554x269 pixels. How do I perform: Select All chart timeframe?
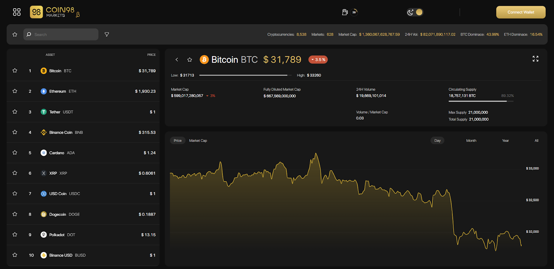(x=536, y=141)
